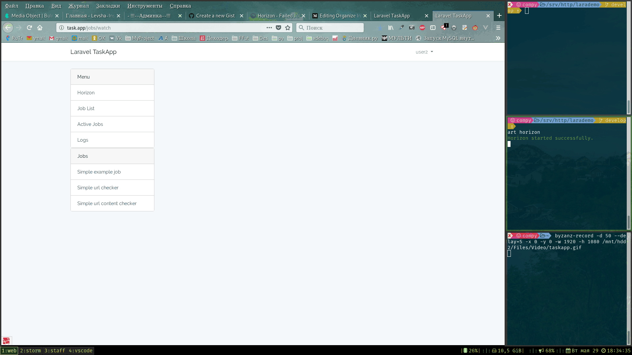632x355 pixels.
Task: Open the Active Jobs link
Action: coord(90,124)
